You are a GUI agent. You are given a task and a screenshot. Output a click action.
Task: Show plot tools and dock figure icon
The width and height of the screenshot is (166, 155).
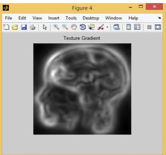pos(158,27)
